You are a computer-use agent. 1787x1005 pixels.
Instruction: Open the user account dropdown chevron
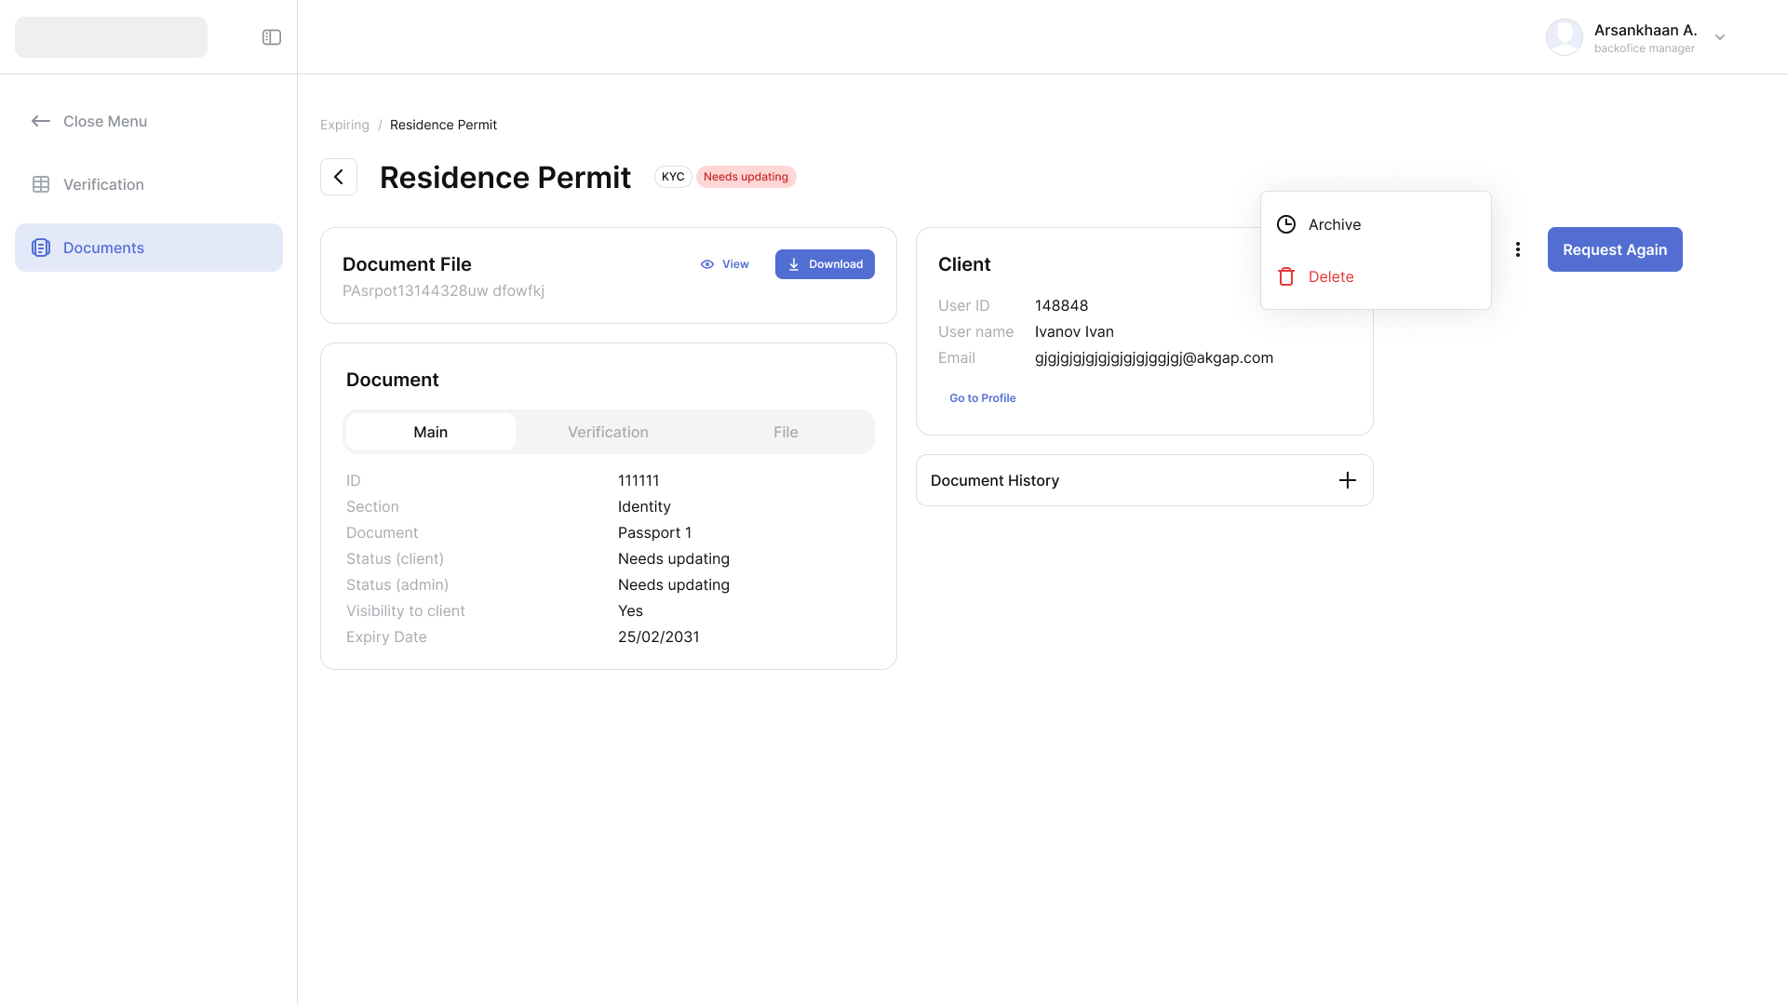tap(1720, 37)
